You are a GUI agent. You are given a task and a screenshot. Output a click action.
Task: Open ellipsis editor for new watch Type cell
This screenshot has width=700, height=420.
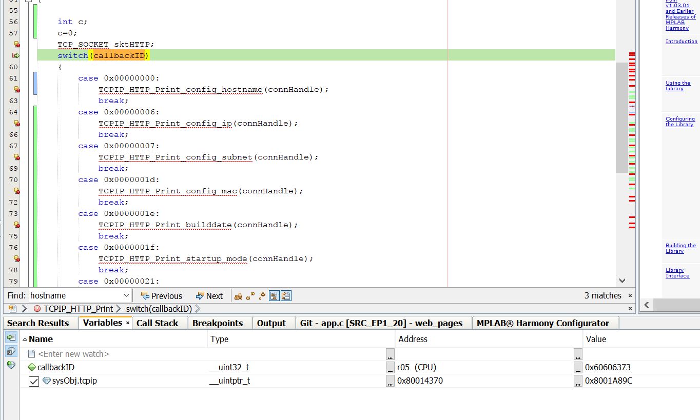[391, 354]
